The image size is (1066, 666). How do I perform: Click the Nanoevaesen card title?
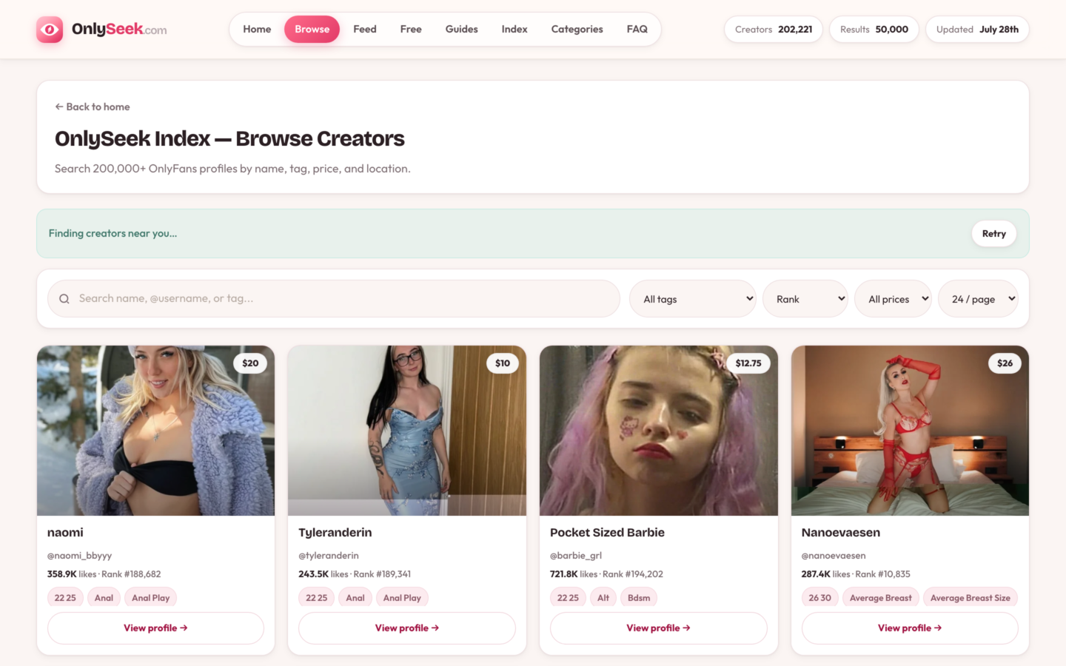click(x=841, y=533)
